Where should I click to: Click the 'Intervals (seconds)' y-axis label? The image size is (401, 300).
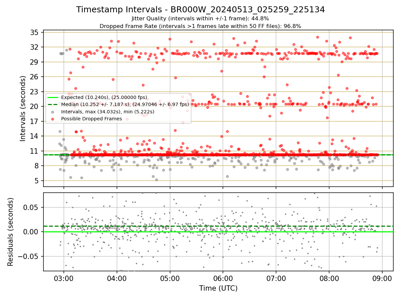pyautogui.click(x=23, y=108)
